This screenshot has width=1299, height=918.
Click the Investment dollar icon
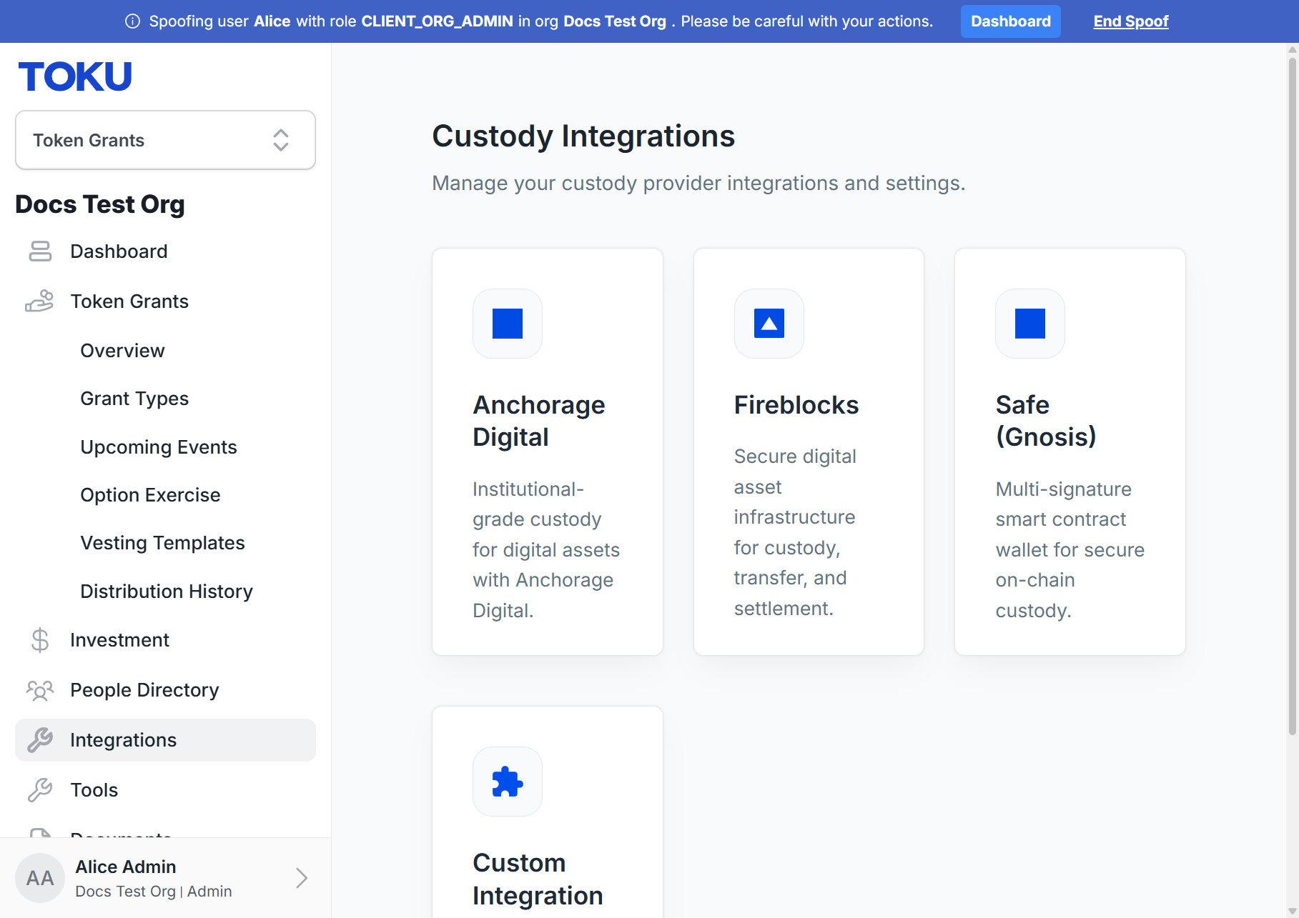pyautogui.click(x=40, y=640)
